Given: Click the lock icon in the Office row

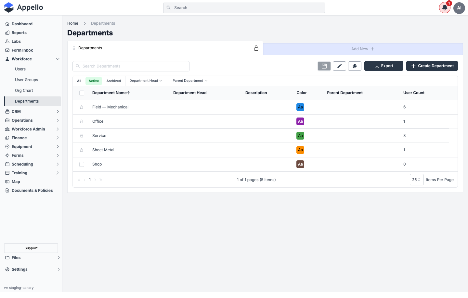Looking at the screenshot, I should pyautogui.click(x=82, y=121).
